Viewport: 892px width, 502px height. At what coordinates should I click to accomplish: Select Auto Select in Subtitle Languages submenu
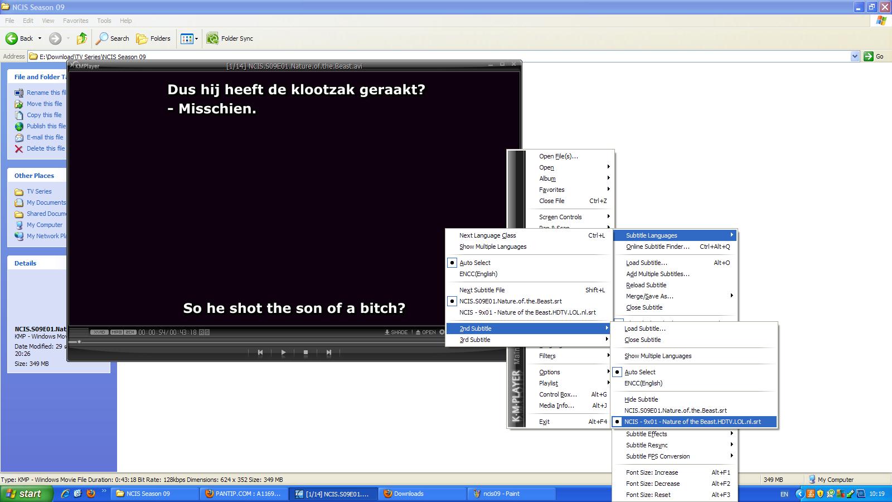[528, 263]
